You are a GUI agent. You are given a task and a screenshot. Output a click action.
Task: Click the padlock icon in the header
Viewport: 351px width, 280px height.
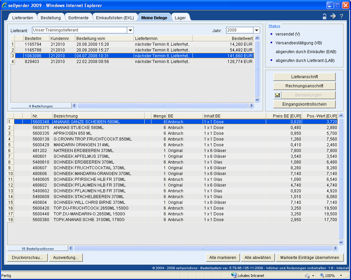[325, 16]
